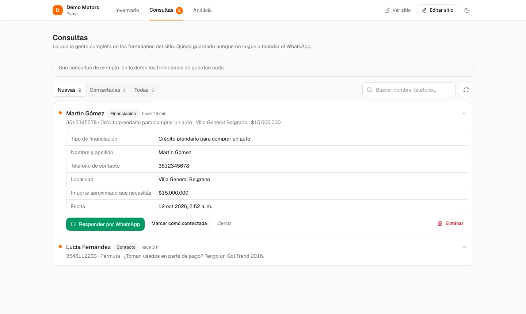The width and height of the screenshot is (526, 314).
Task: Click the red trash icon next to Eliminar
Action: point(440,223)
